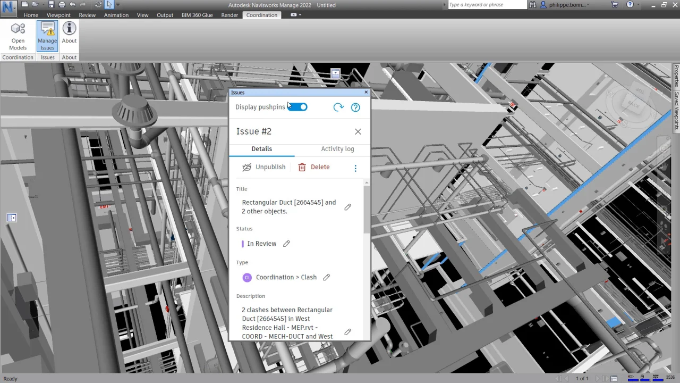Viewport: 680px width, 383px height.
Task: Click the Coordination > Clash type text
Action: pyautogui.click(x=286, y=277)
